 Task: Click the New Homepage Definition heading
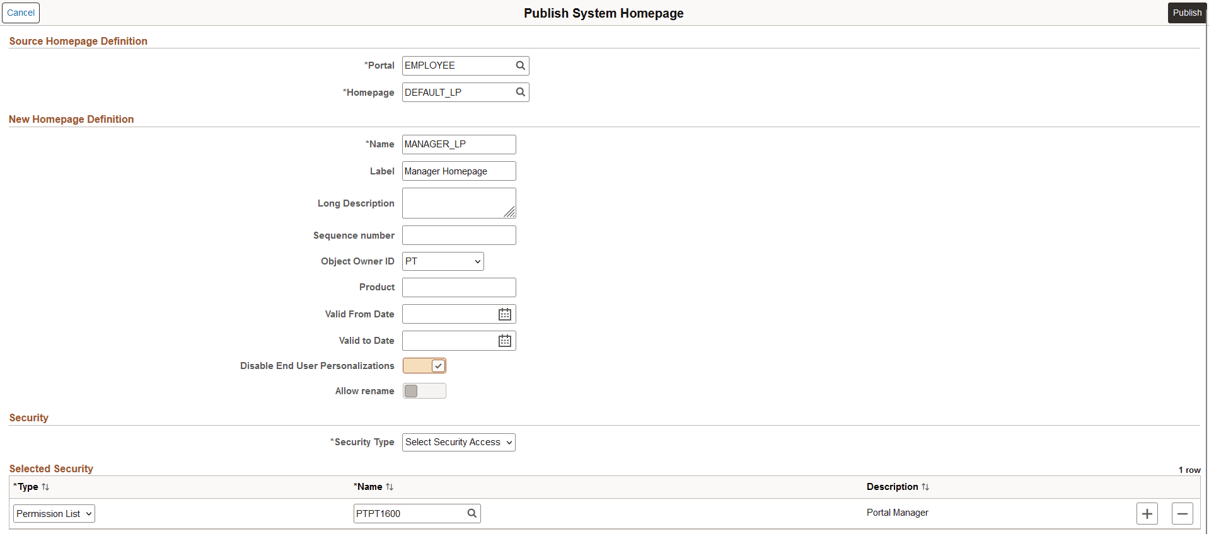click(71, 119)
